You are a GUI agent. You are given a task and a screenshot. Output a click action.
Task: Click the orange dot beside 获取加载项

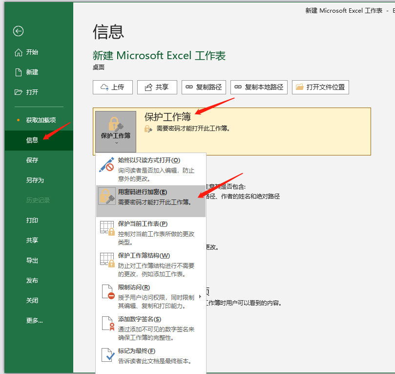18,120
